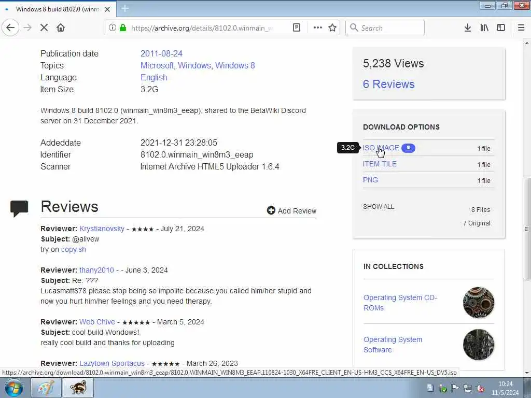Click SHOW ALL download files
Image resolution: width=531 pixels, height=398 pixels.
379,206
